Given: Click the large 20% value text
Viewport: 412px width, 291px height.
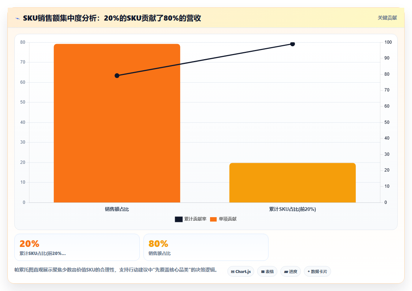Looking at the screenshot, I should point(29,244).
